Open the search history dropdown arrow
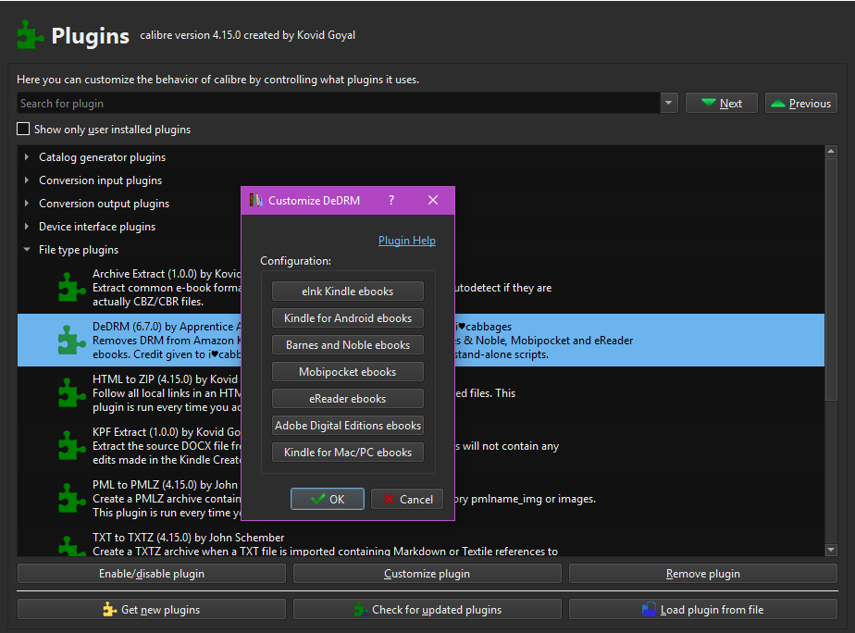Screen dimensions: 855x633 (x=668, y=103)
